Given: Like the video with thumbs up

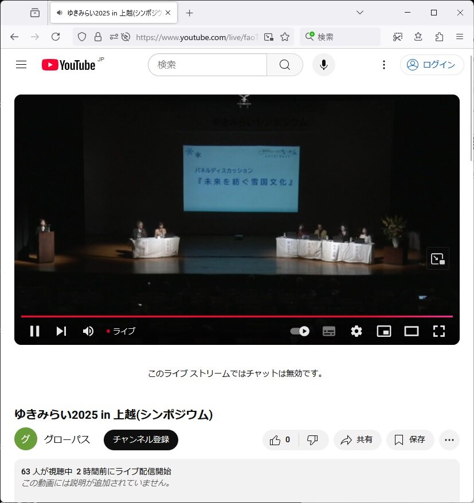Looking at the screenshot, I should (x=280, y=440).
